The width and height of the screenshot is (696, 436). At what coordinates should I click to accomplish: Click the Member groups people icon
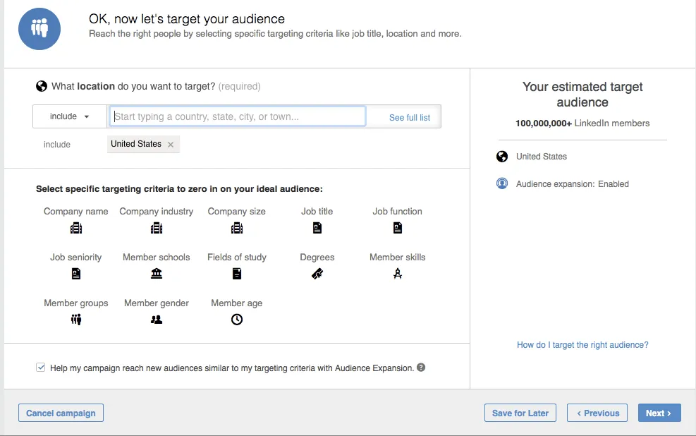click(x=76, y=320)
